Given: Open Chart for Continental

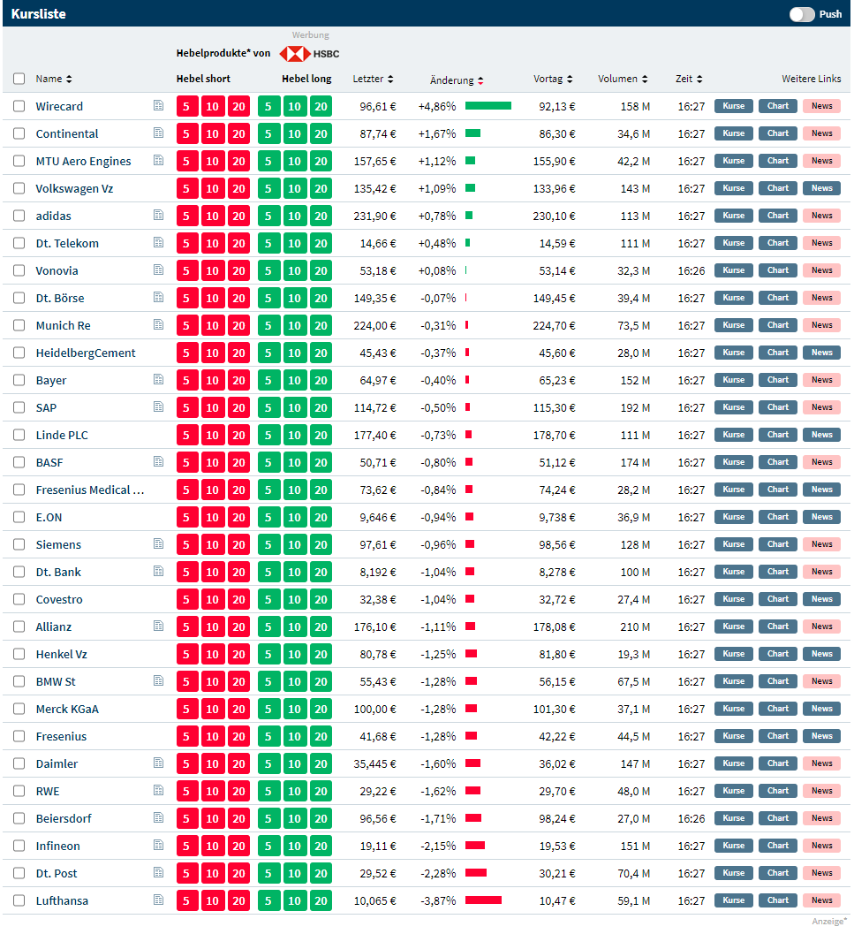Looking at the screenshot, I should pos(778,133).
